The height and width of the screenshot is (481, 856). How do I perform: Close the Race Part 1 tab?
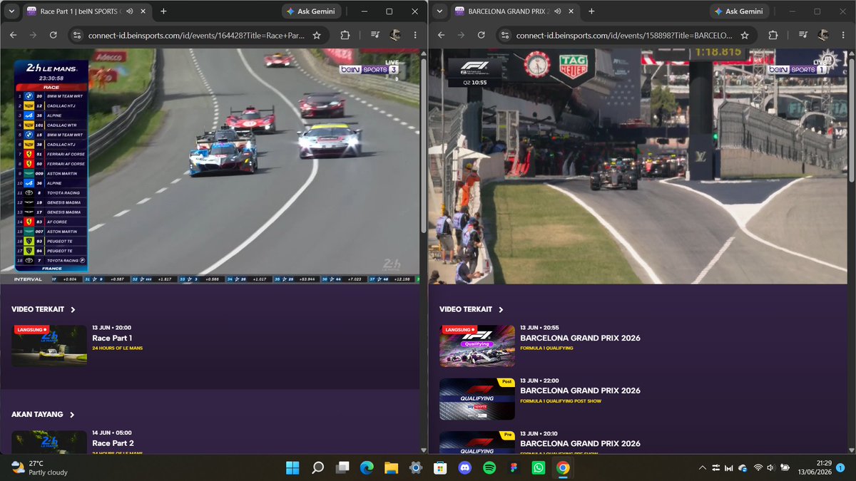145,11
